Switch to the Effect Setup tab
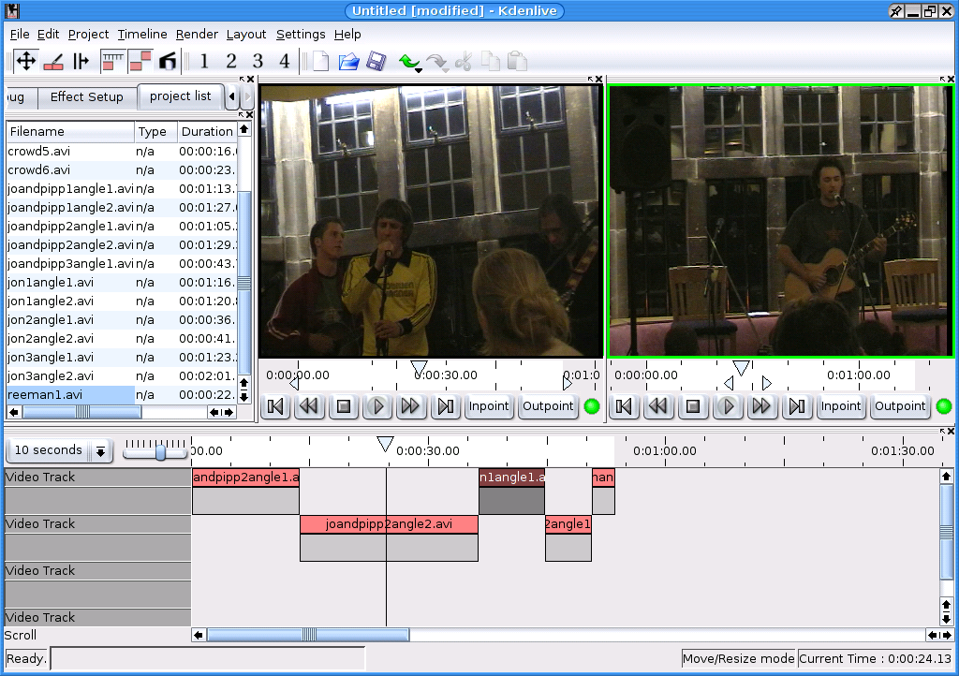 coord(86,96)
